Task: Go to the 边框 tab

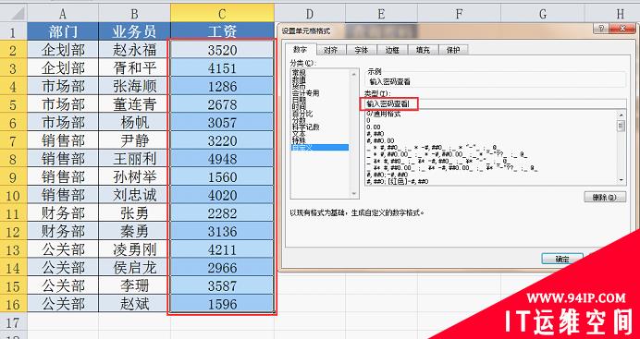Action: coord(392,50)
